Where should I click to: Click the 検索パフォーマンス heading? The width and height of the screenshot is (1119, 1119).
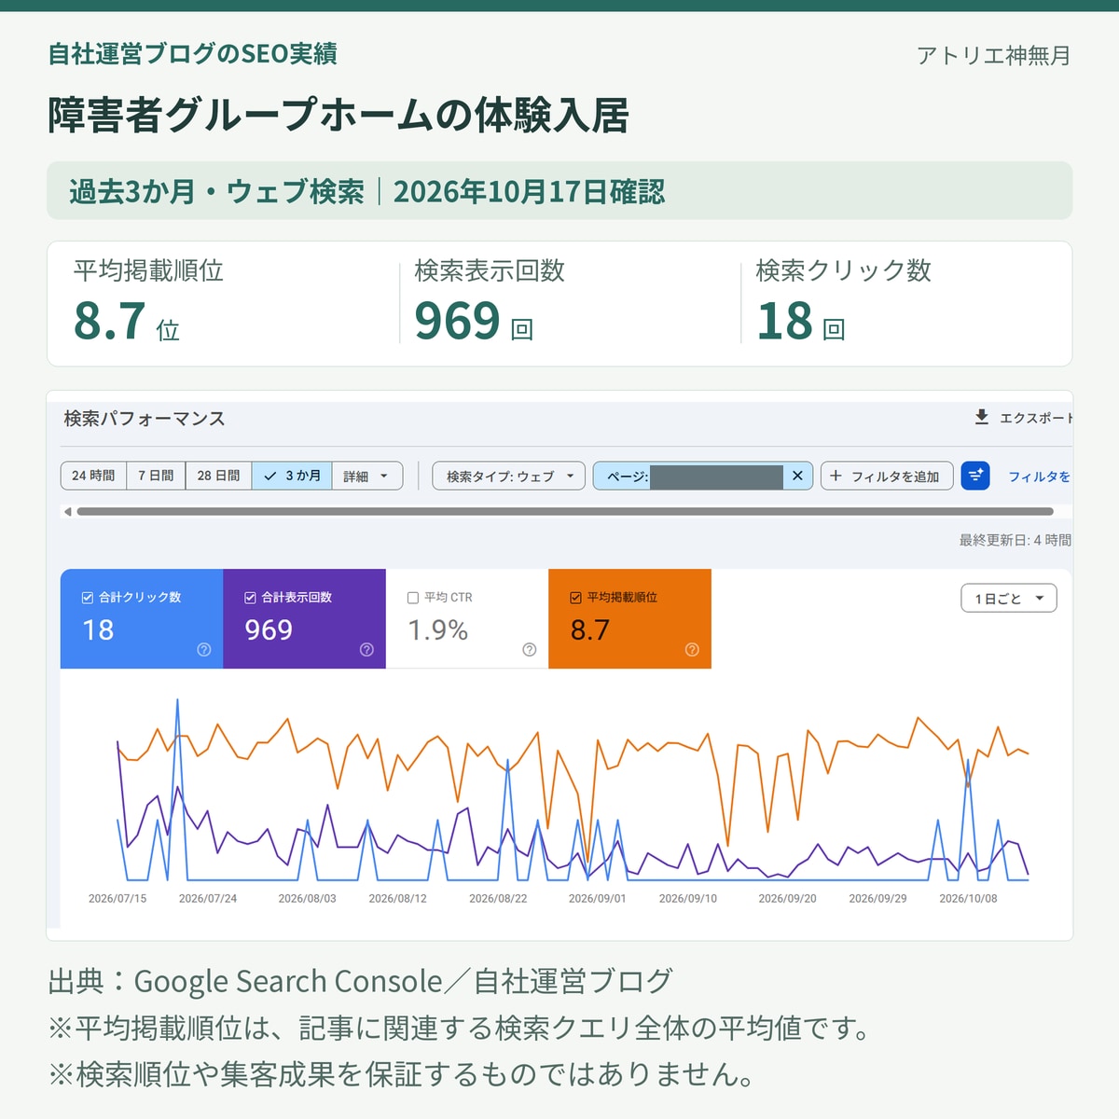(x=145, y=419)
